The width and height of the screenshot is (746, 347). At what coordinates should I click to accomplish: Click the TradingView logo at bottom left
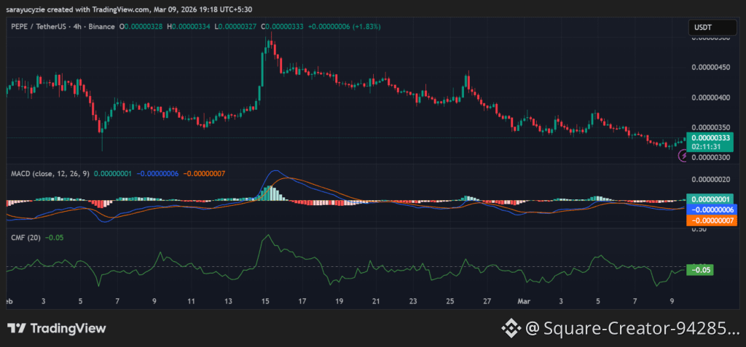pyautogui.click(x=56, y=329)
